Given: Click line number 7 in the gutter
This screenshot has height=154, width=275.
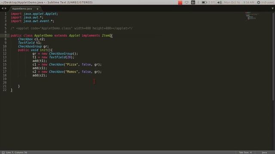Looking at the screenshot, I should 6,36.
